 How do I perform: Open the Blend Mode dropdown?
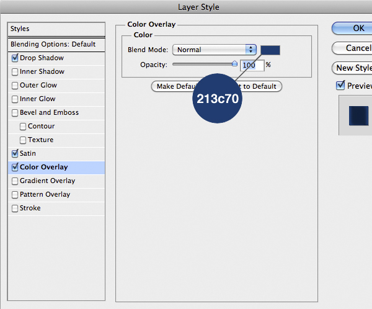[x=214, y=50]
